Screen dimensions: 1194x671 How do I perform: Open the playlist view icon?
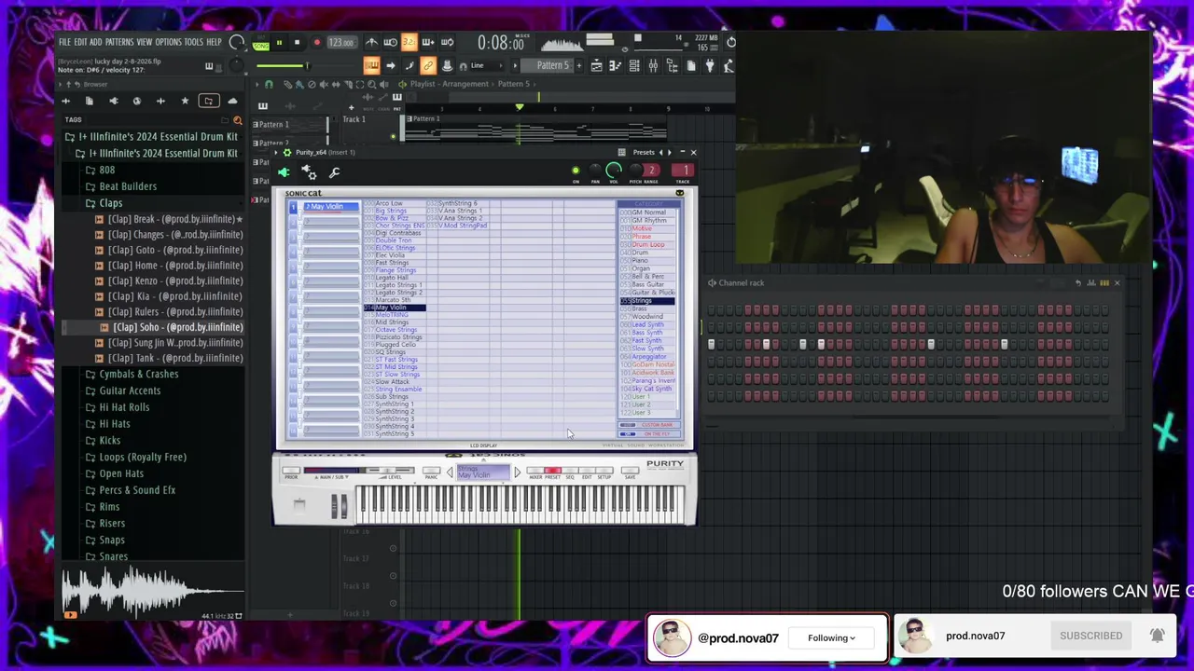click(596, 65)
